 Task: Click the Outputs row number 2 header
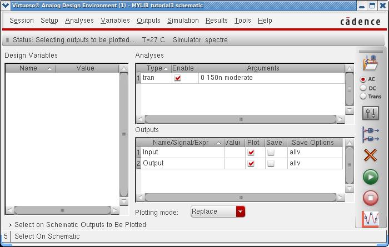point(138,163)
